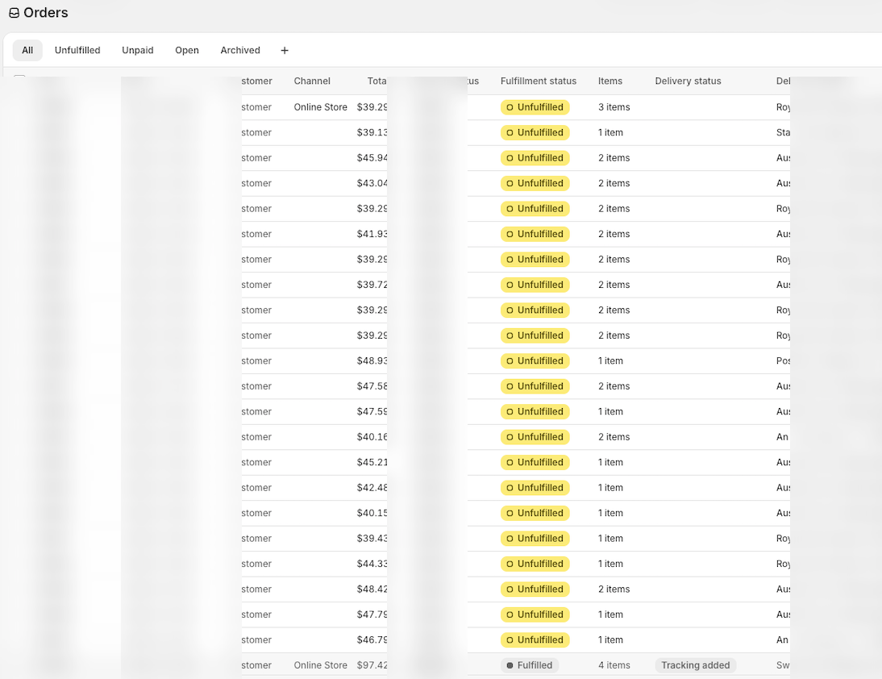Screen dimensions: 882x679
Task: Sort orders by the Delivery status column
Action: [x=688, y=81]
